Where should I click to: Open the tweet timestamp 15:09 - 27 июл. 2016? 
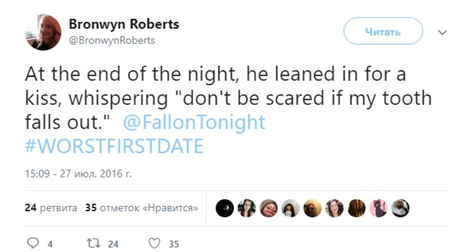pyautogui.click(x=78, y=173)
